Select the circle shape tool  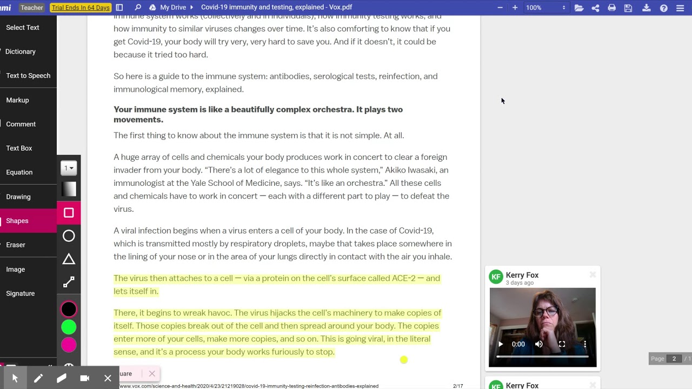pyautogui.click(x=69, y=236)
